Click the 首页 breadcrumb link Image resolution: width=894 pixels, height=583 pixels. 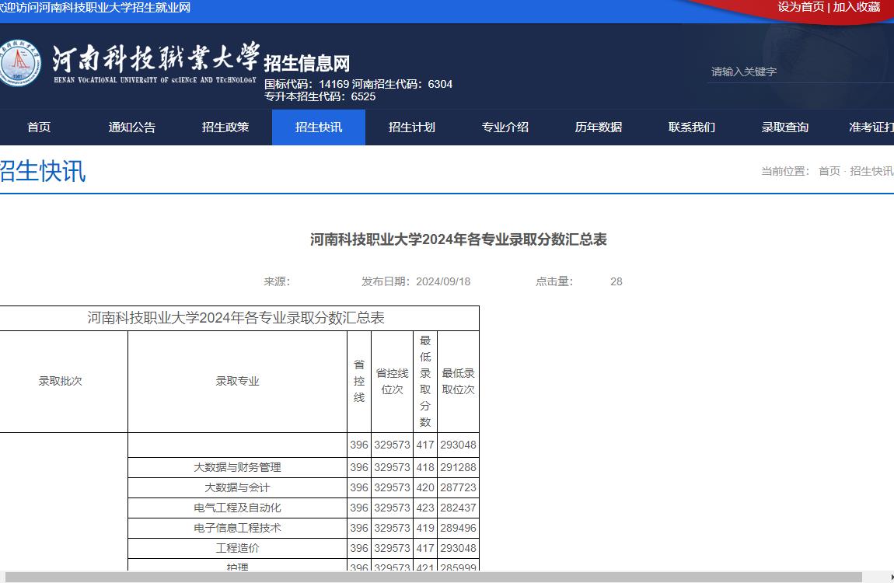click(x=829, y=171)
